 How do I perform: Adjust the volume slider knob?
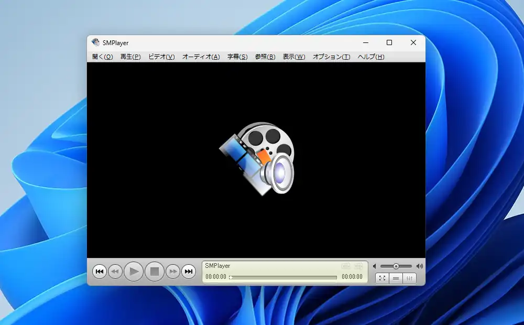coord(396,266)
